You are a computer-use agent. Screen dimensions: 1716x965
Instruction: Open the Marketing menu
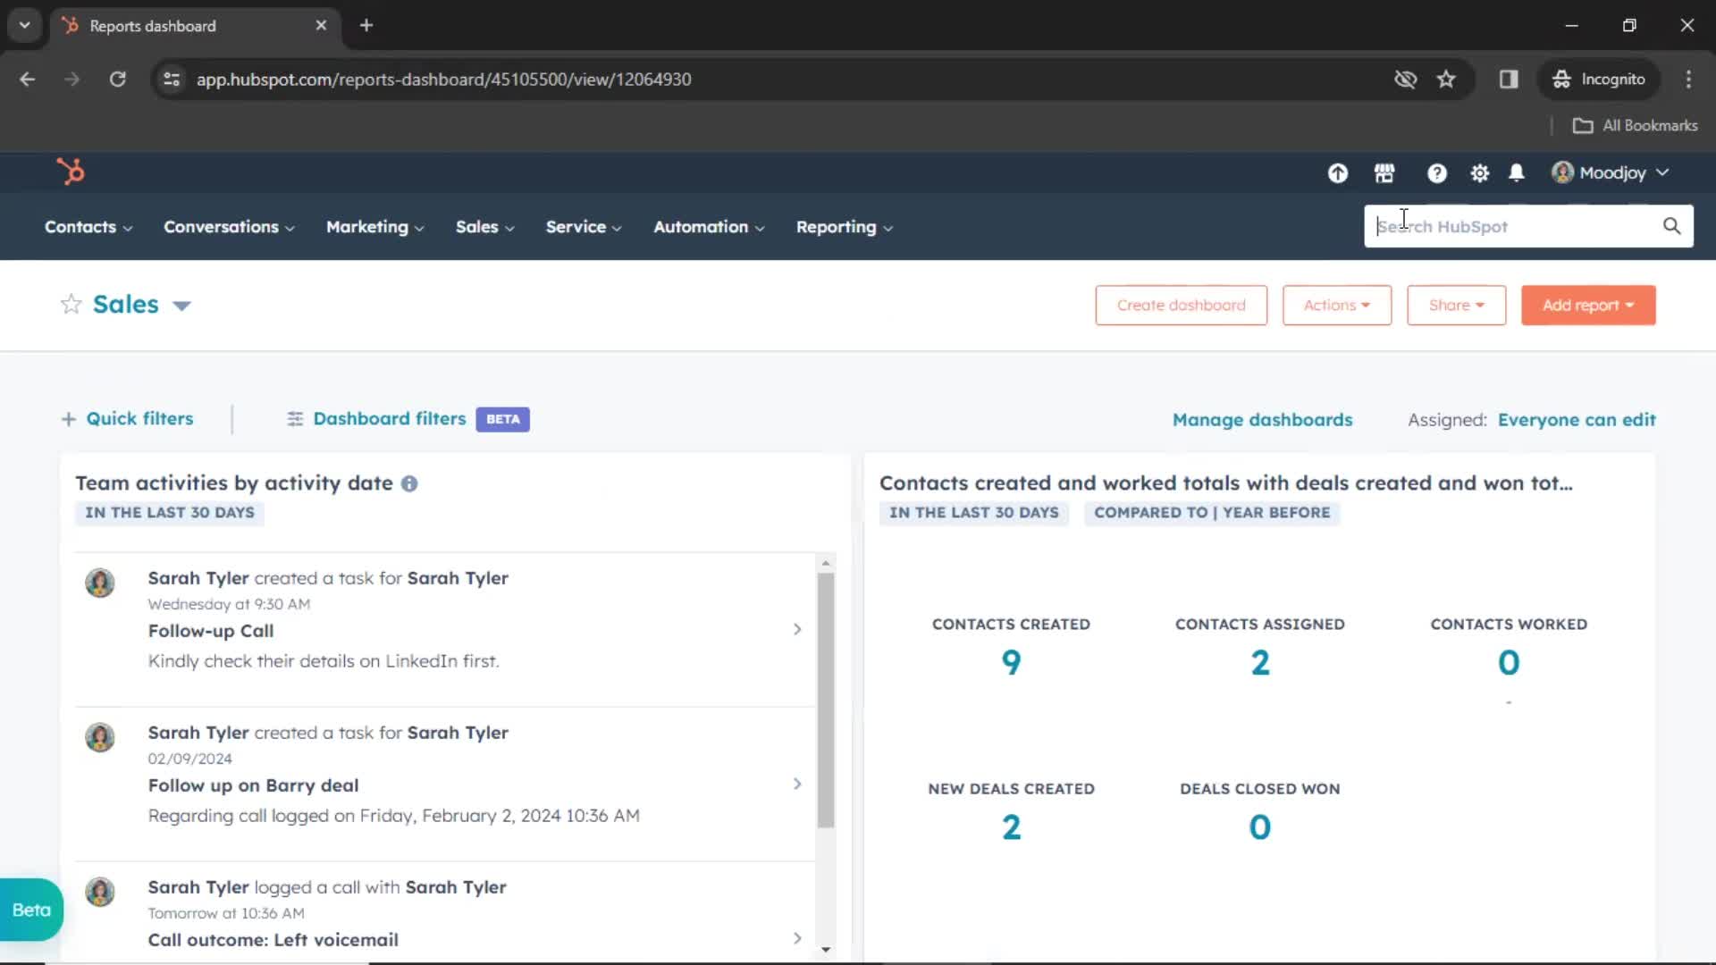click(x=374, y=227)
